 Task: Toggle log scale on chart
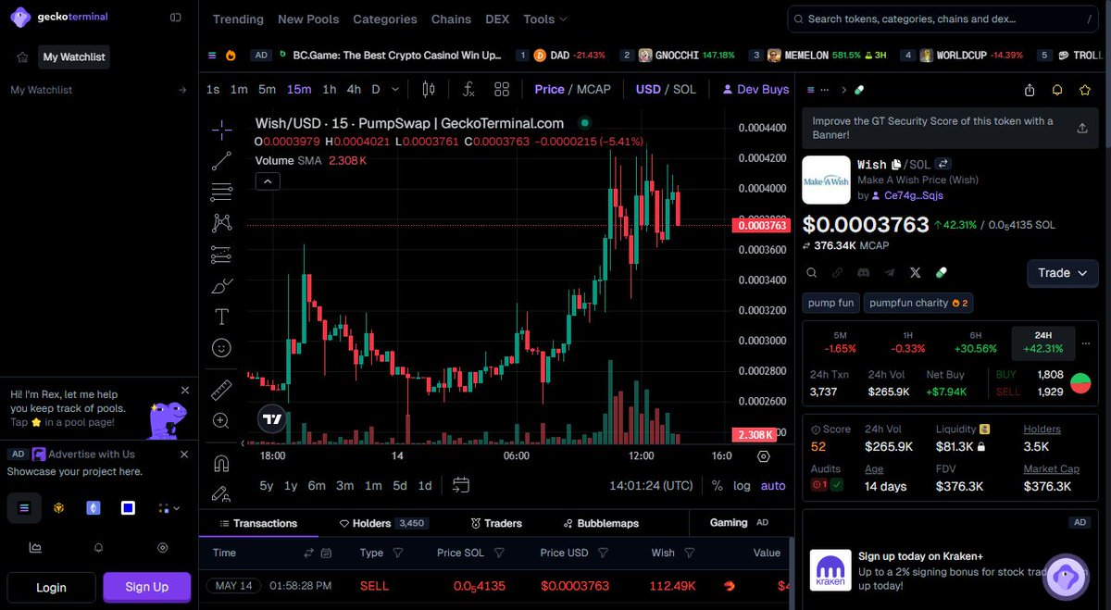tap(742, 486)
